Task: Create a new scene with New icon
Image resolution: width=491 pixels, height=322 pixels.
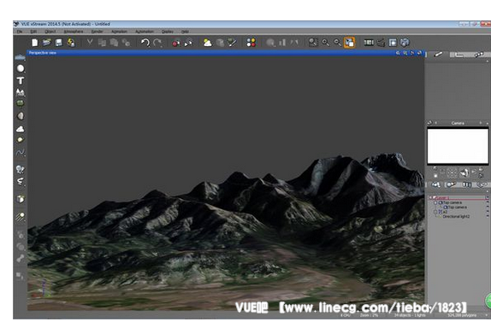Action: pyautogui.click(x=35, y=43)
